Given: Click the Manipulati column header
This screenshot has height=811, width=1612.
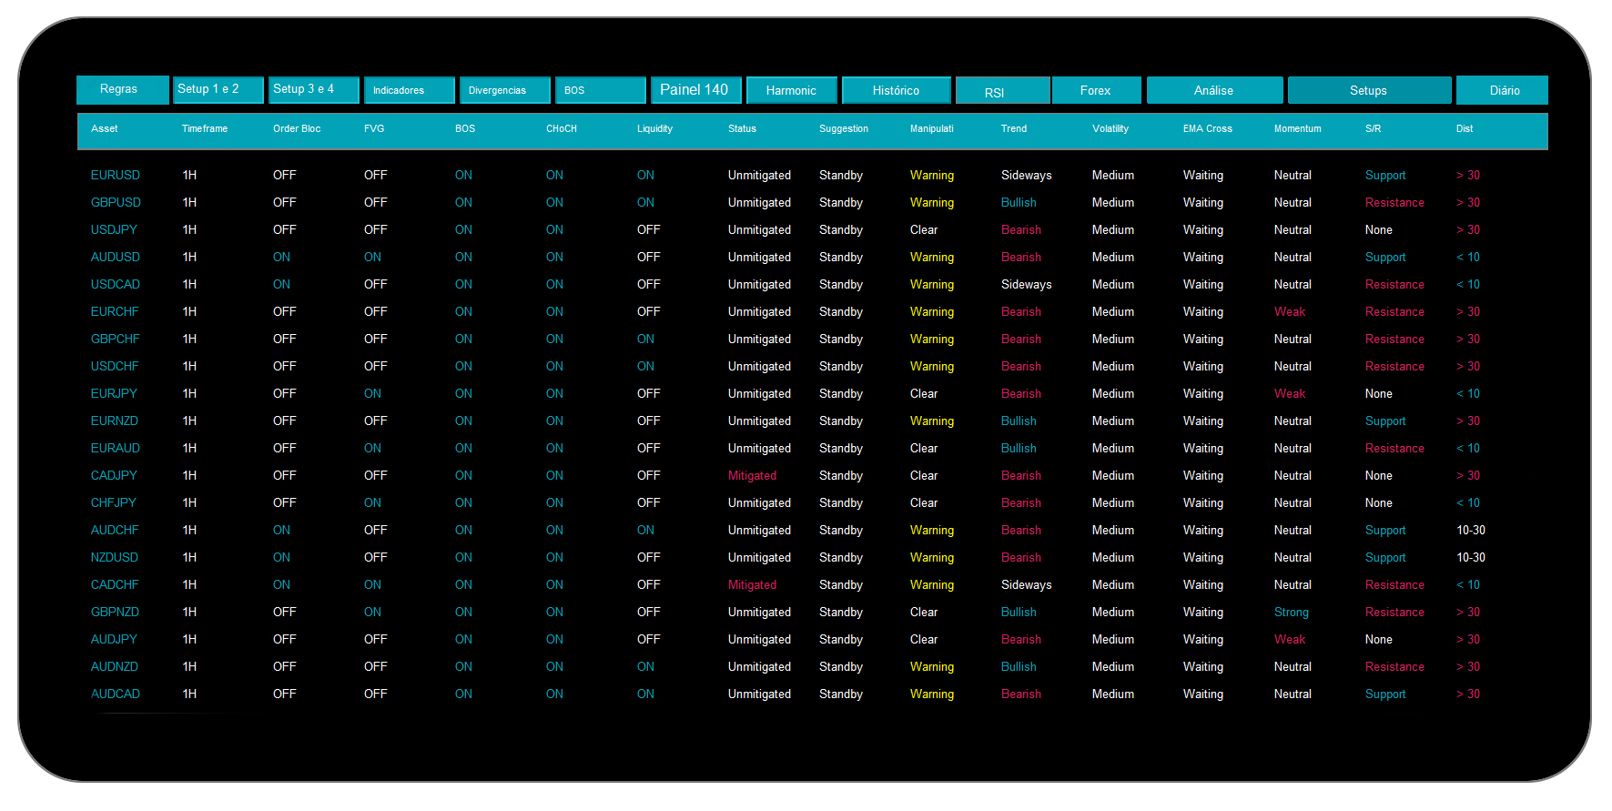Looking at the screenshot, I should pos(932,129).
